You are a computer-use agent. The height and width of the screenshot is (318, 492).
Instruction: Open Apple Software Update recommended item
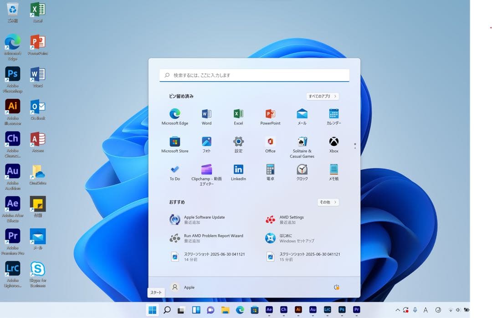pyautogui.click(x=204, y=220)
